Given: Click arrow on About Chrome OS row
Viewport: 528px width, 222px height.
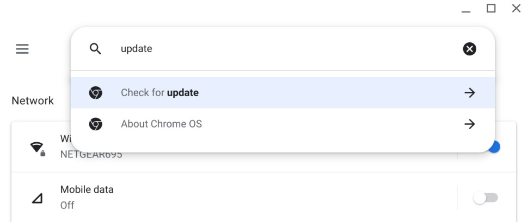Looking at the screenshot, I should 469,124.
